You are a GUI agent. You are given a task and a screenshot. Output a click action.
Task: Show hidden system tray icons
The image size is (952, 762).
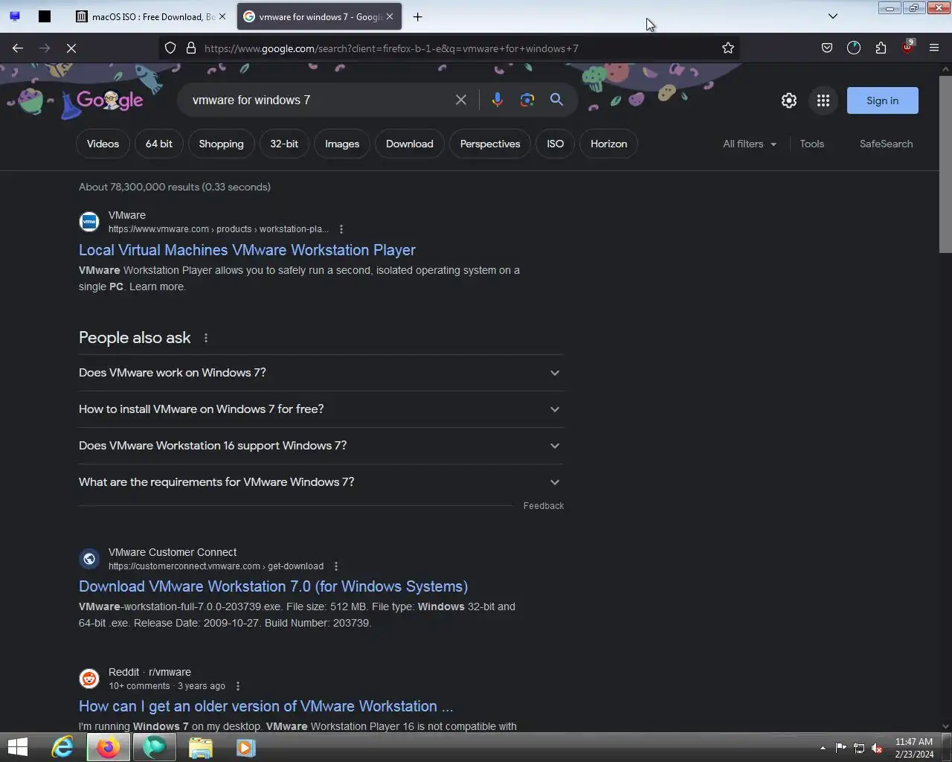(x=823, y=748)
